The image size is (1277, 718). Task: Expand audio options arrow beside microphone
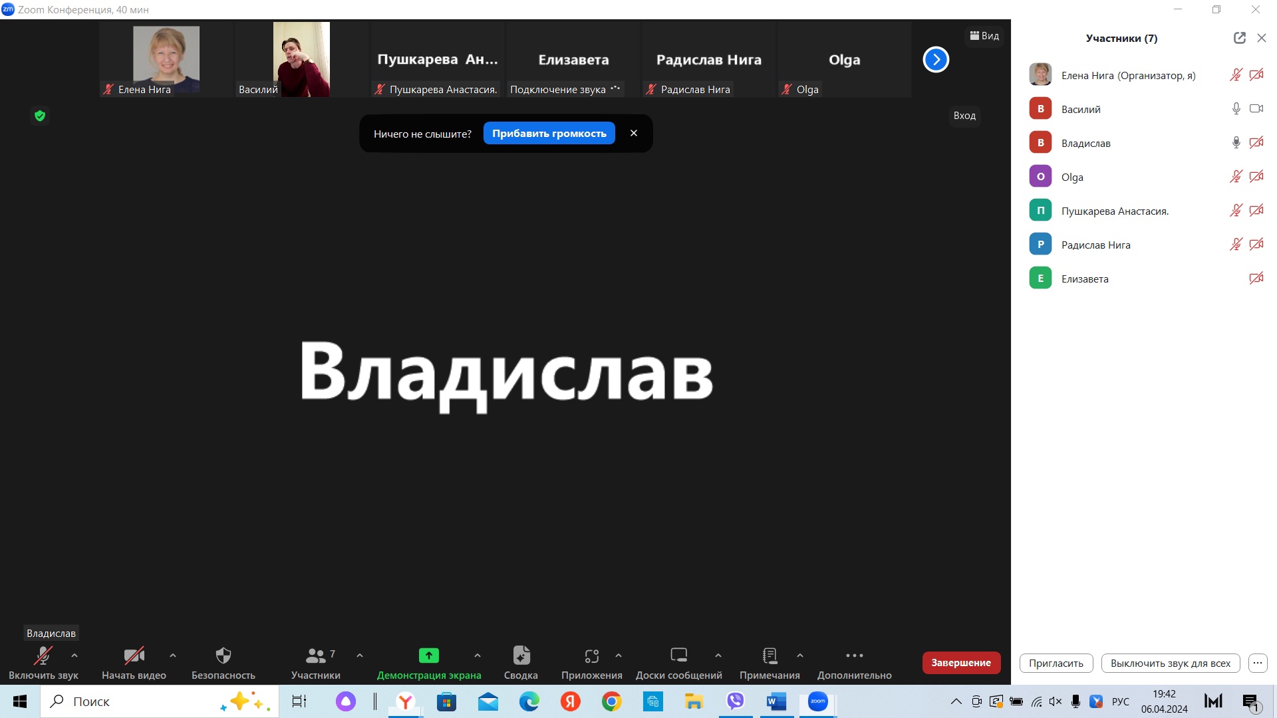[x=74, y=656]
